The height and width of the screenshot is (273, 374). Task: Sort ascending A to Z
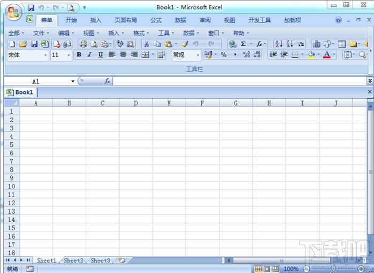(279, 44)
